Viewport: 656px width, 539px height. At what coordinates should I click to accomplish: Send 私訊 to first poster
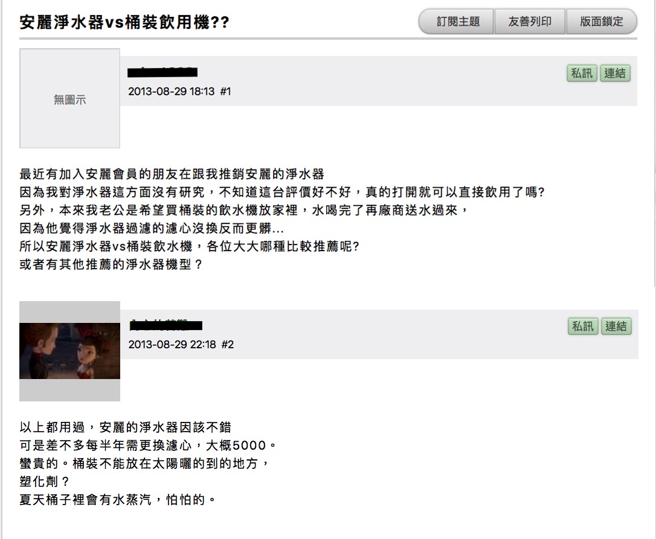coord(582,73)
